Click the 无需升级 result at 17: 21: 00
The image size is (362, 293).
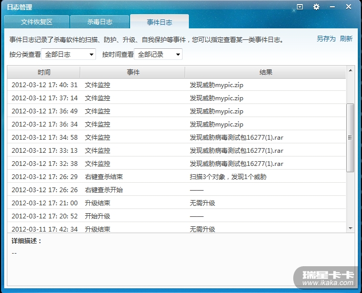[203, 203]
